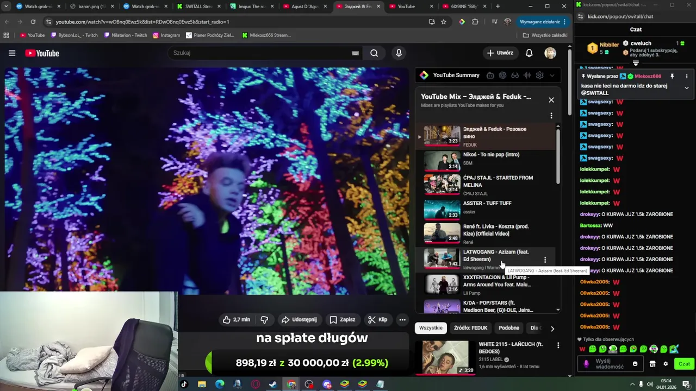Select the Podobne filter chip
This screenshot has width=696, height=391.
click(509, 328)
